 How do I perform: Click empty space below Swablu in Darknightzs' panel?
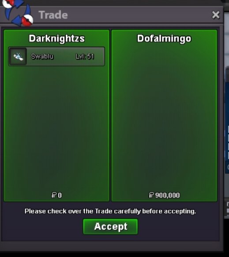[x=56, y=128]
